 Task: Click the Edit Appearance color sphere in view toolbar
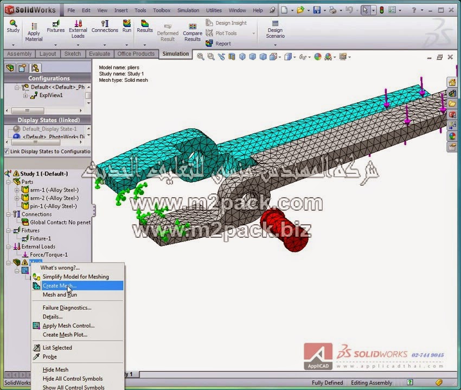pyautogui.click(x=318, y=57)
